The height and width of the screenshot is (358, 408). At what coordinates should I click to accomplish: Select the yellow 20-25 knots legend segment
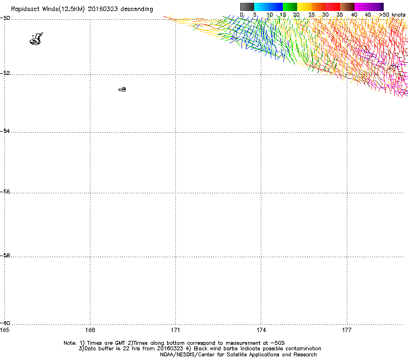(304, 7)
